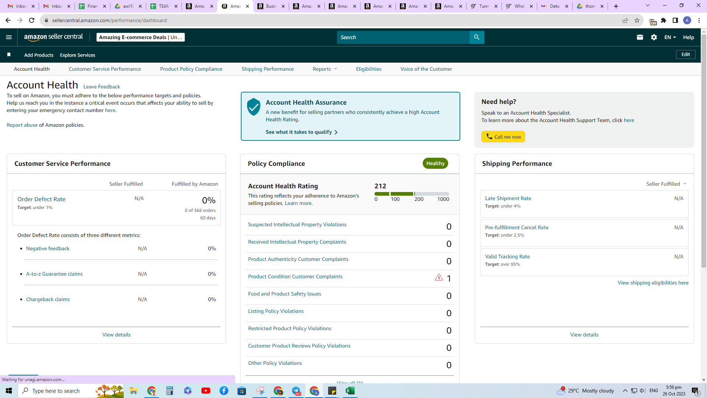This screenshot has width=707, height=398.
Task: Open the browser extensions puzzle icon
Action: (664, 20)
